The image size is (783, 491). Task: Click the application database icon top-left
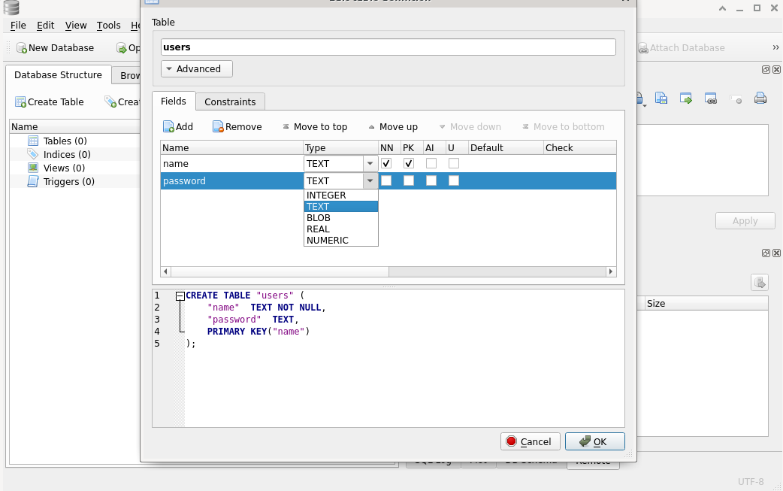pos(11,7)
